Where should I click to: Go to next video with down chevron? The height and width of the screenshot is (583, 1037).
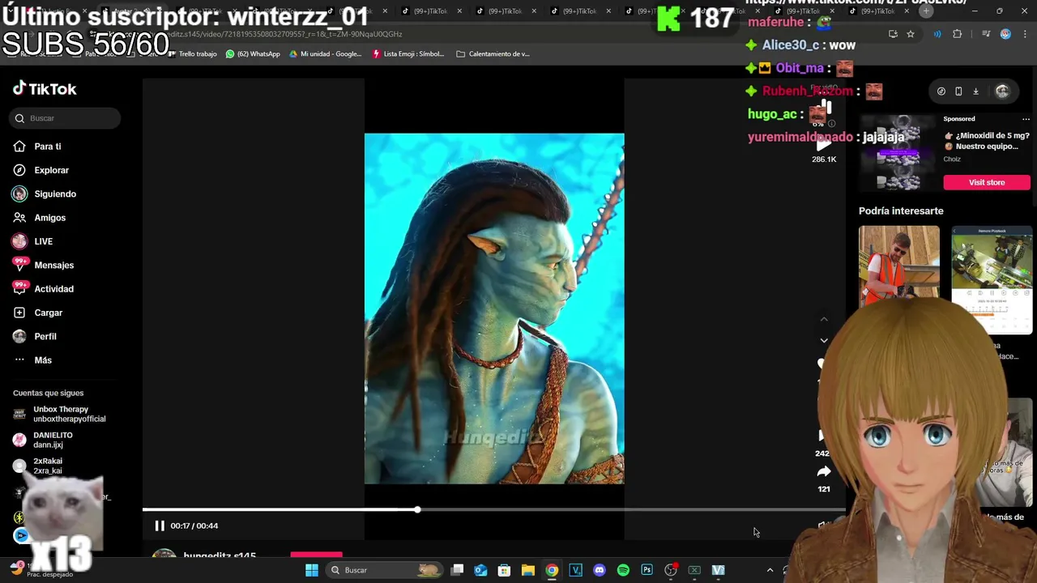point(824,341)
